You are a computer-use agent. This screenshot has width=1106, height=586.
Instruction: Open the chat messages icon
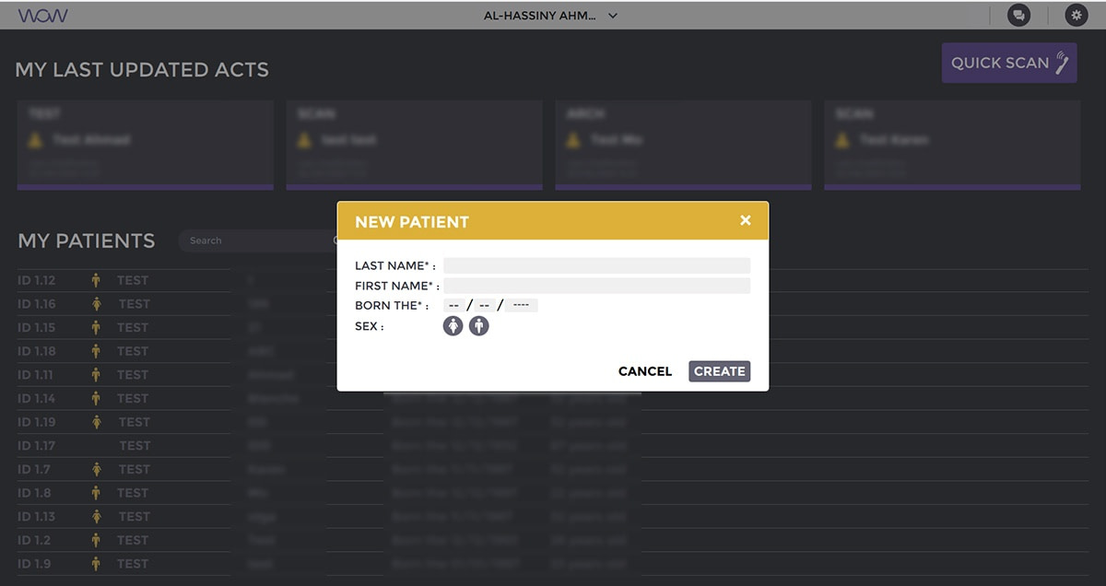(x=1018, y=15)
